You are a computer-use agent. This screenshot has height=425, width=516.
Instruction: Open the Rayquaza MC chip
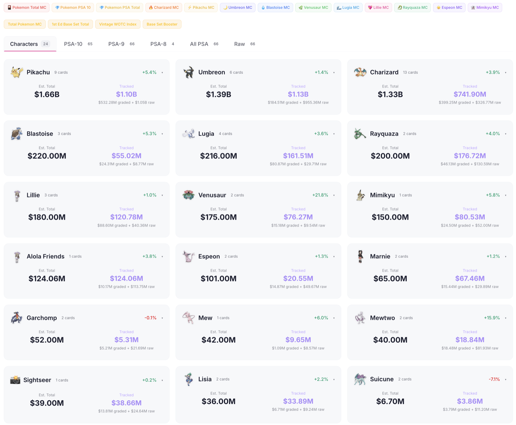412,7
